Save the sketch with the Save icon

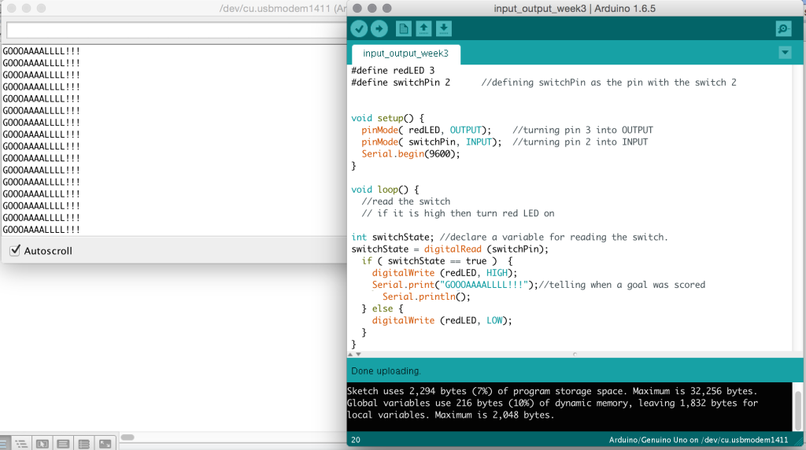coord(444,29)
